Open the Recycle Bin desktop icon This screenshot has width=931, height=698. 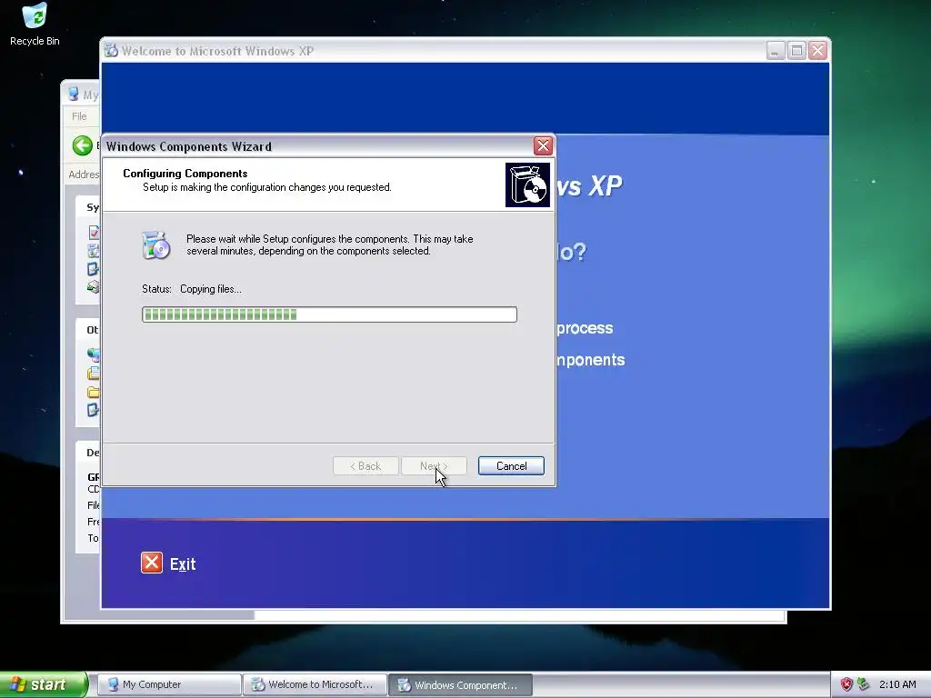(35, 25)
